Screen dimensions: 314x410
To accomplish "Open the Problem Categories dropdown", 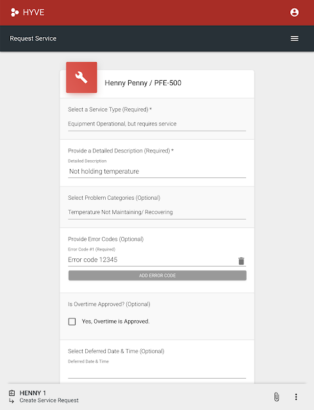I will click(157, 212).
